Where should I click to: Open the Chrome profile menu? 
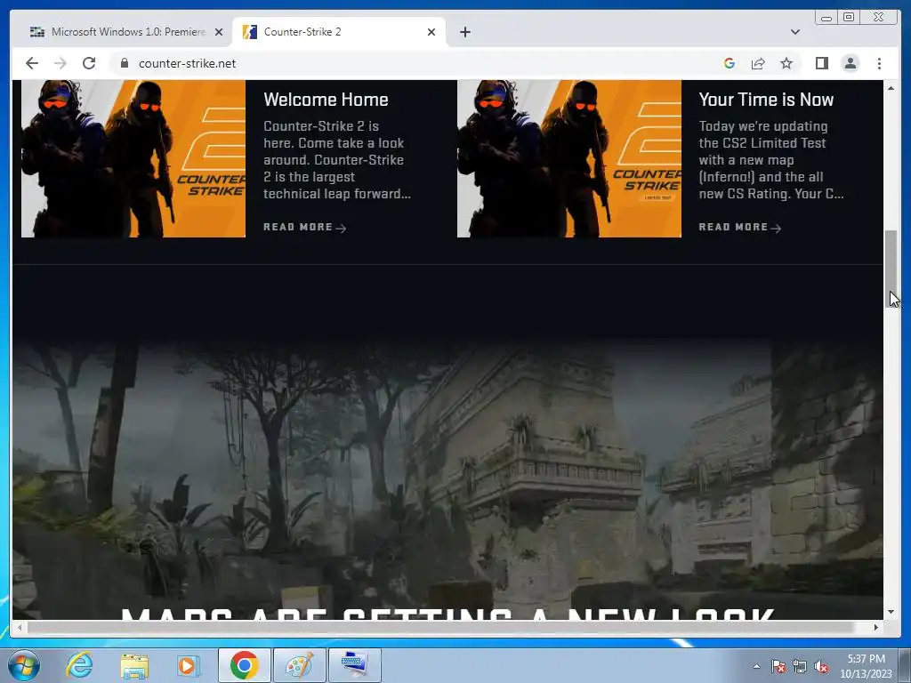[850, 63]
